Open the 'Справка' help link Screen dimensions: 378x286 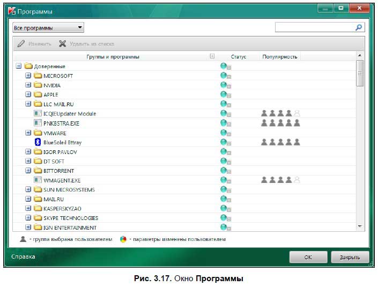[x=23, y=256]
